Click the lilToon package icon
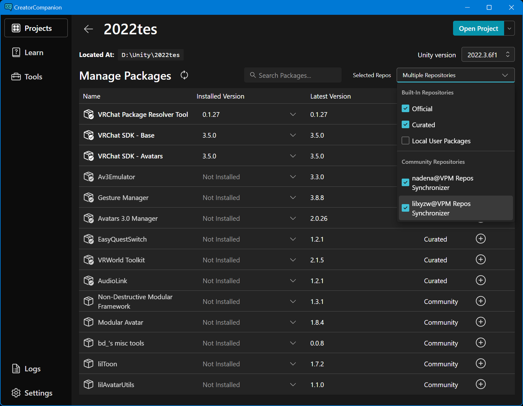 [x=89, y=364]
